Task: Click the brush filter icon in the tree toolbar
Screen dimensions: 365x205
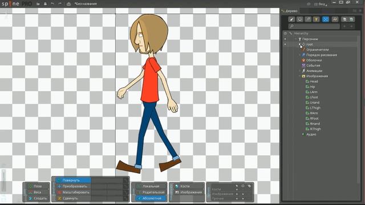Action: tap(291, 19)
